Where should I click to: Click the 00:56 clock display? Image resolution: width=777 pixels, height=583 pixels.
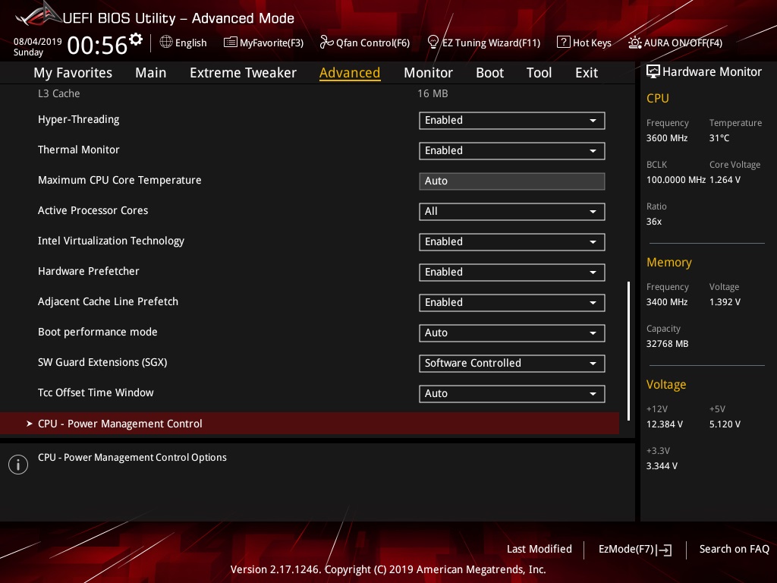[x=97, y=45]
